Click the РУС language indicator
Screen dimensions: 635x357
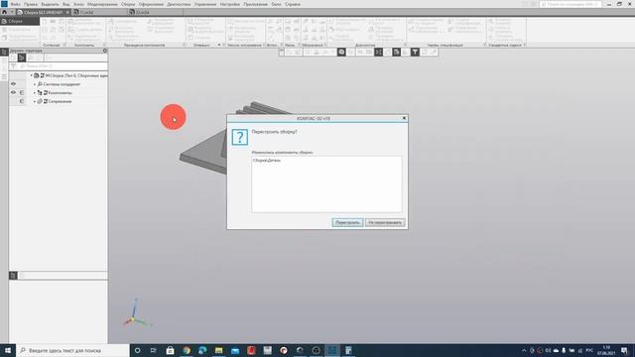tap(589, 350)
